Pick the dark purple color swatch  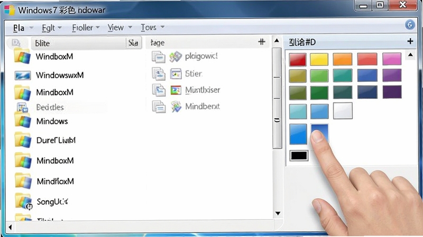392,92
